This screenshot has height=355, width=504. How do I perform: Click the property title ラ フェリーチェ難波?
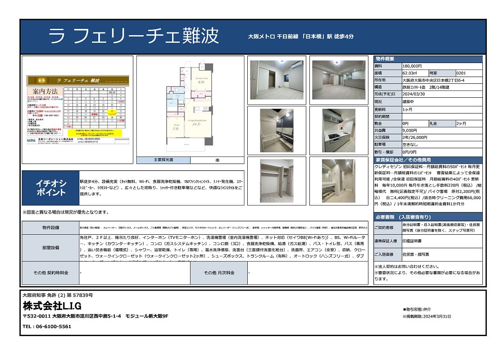click(x=134, y=36)
